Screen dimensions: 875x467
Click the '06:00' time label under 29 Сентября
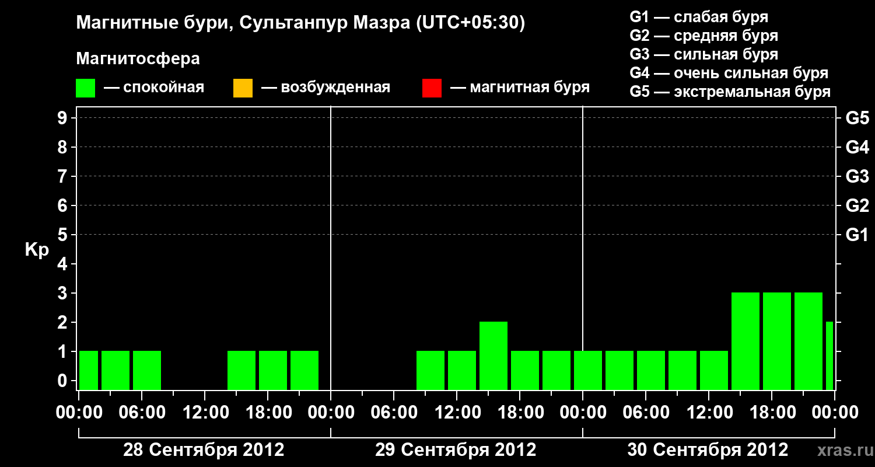[394, 413]
